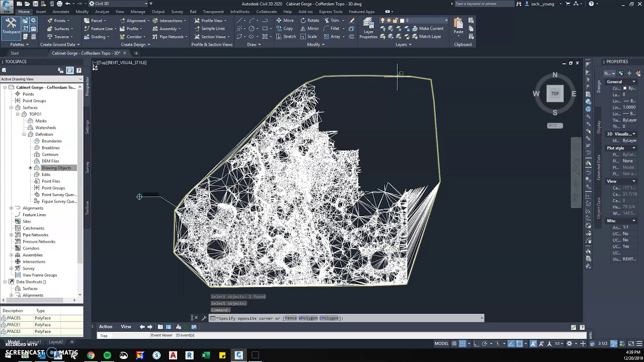Image resolution: width=644 pixels, height=362 pixels.
Task: Click the keyword search box
Action: 484,4
